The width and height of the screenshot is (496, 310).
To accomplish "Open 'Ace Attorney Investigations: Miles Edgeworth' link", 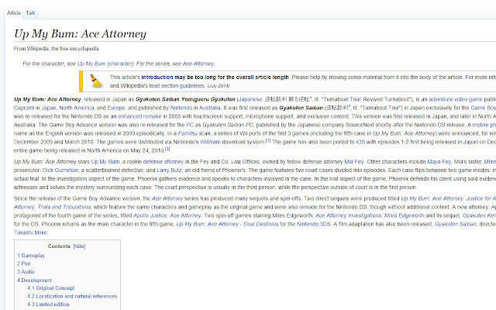I will [x=370, y=215].
